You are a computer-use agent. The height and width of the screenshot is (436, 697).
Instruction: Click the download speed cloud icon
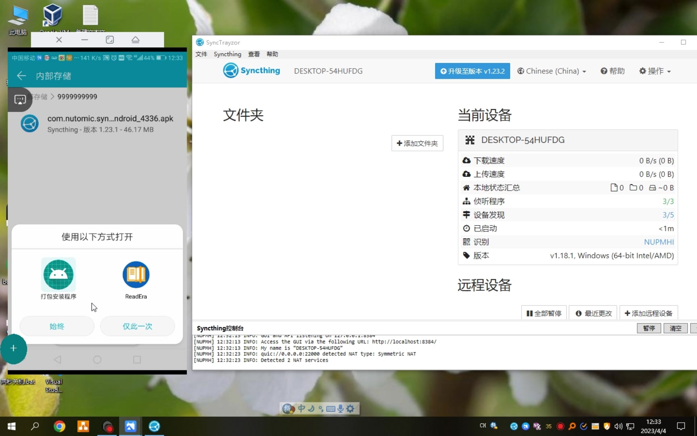(x=467, y=161)
